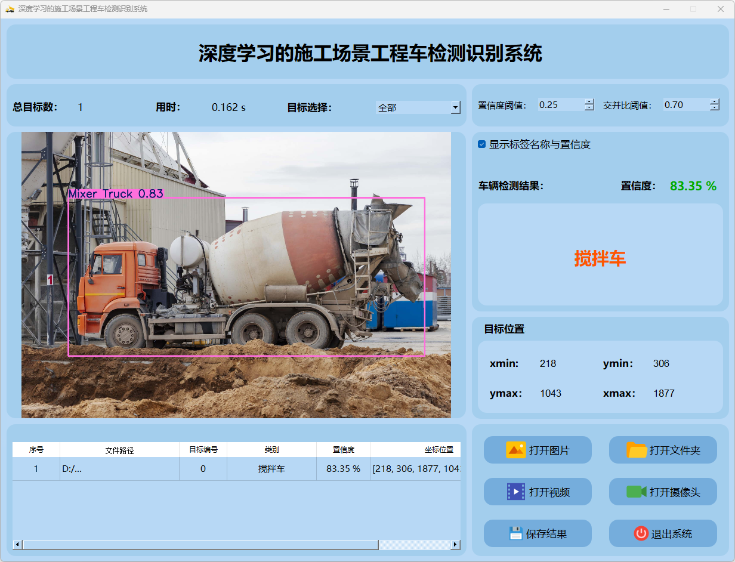The image size is (735, 562).
Task: Click the app icon in title bar
Action: 10,9
